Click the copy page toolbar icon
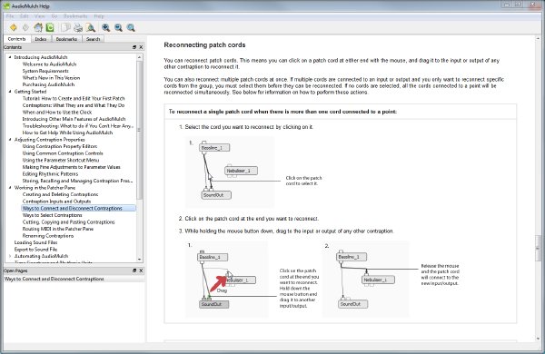This screenshot has height=354, width=545. [x=65, y=27]
